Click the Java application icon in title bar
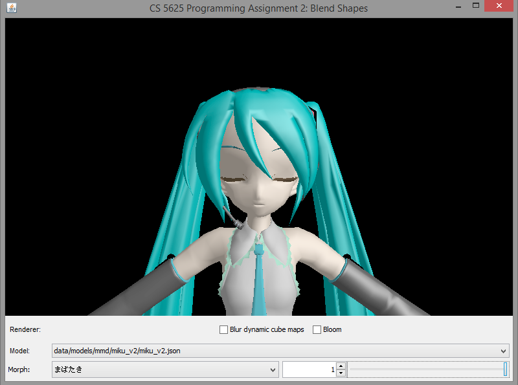Viewport: 518px width, 385px height. pos(12,8)
